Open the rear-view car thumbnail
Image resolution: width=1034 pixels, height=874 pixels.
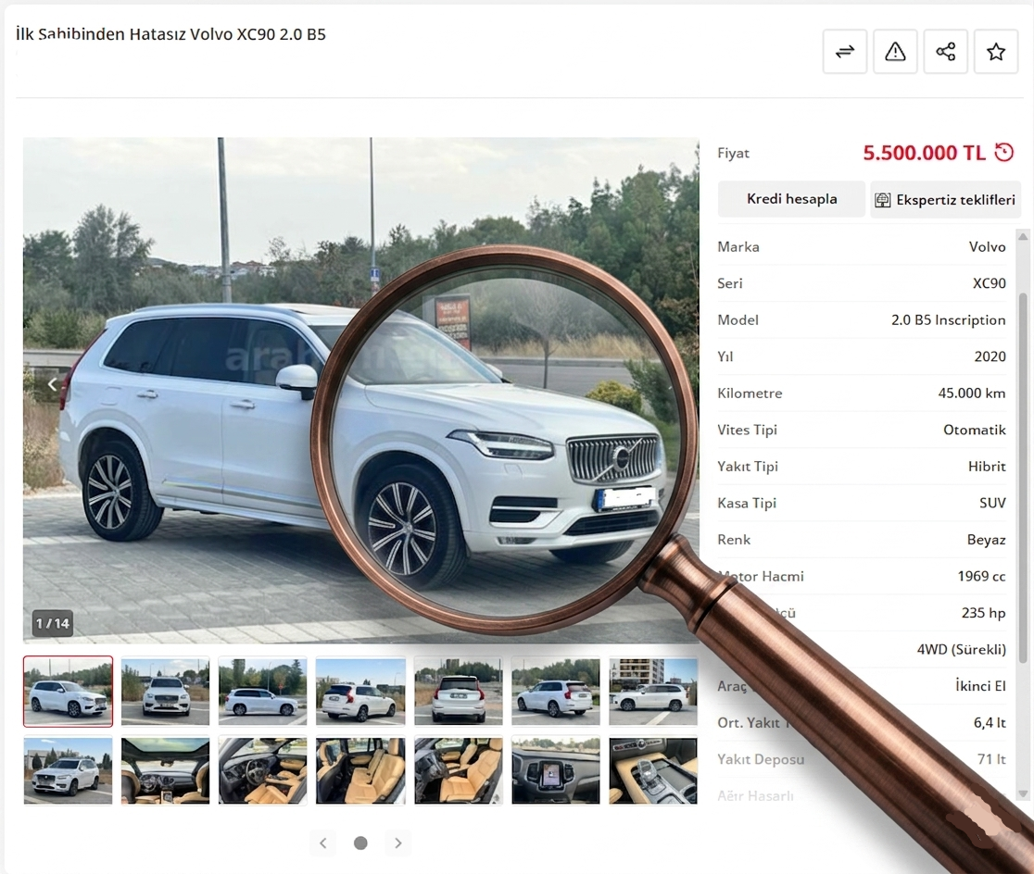pyautogui.click(x=459, y=692)
